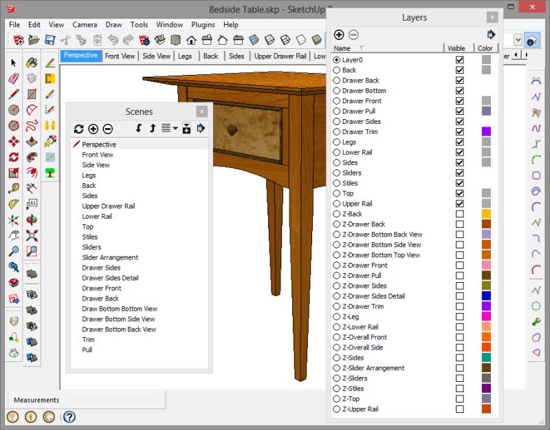Viewport: 550px width, 430px height.
Task: Enable visibility of Z-Back layer
Action: click(x=459, y=214)
